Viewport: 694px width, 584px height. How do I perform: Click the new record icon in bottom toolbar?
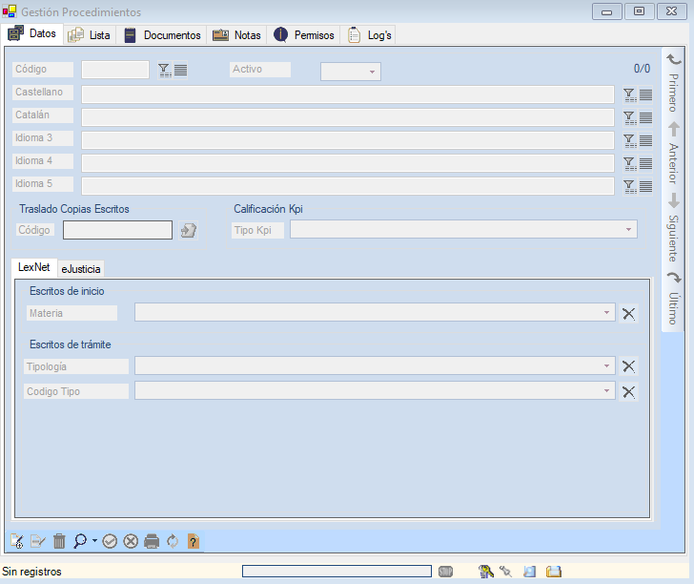tap(17, 541)
